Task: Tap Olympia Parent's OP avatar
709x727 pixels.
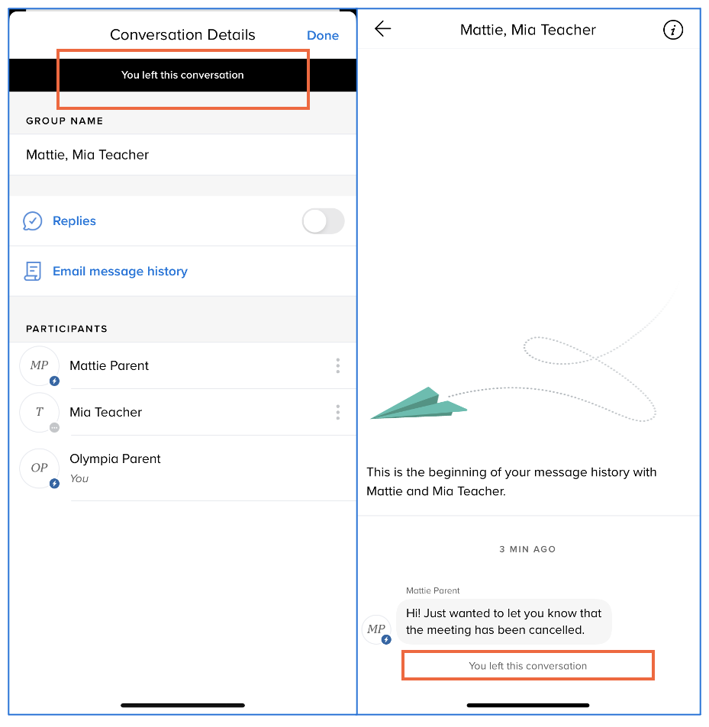Action: [40, 468]
